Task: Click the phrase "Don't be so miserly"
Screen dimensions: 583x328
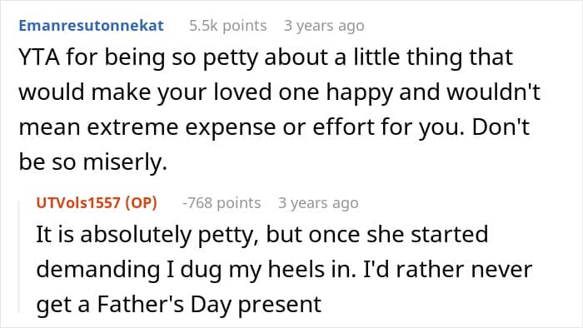Action: (x=274, y=145)
